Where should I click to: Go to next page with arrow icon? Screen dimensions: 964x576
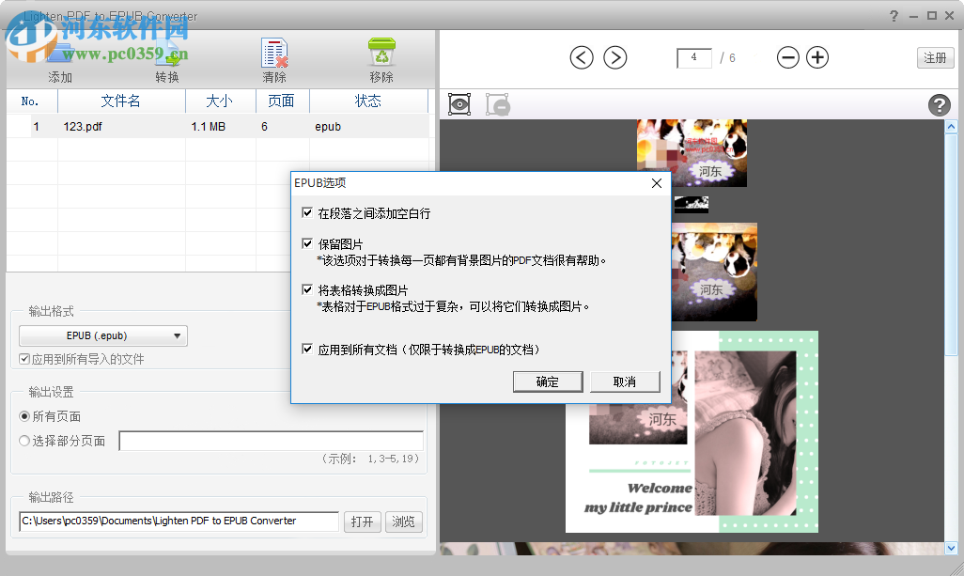(x=614, y=57)
